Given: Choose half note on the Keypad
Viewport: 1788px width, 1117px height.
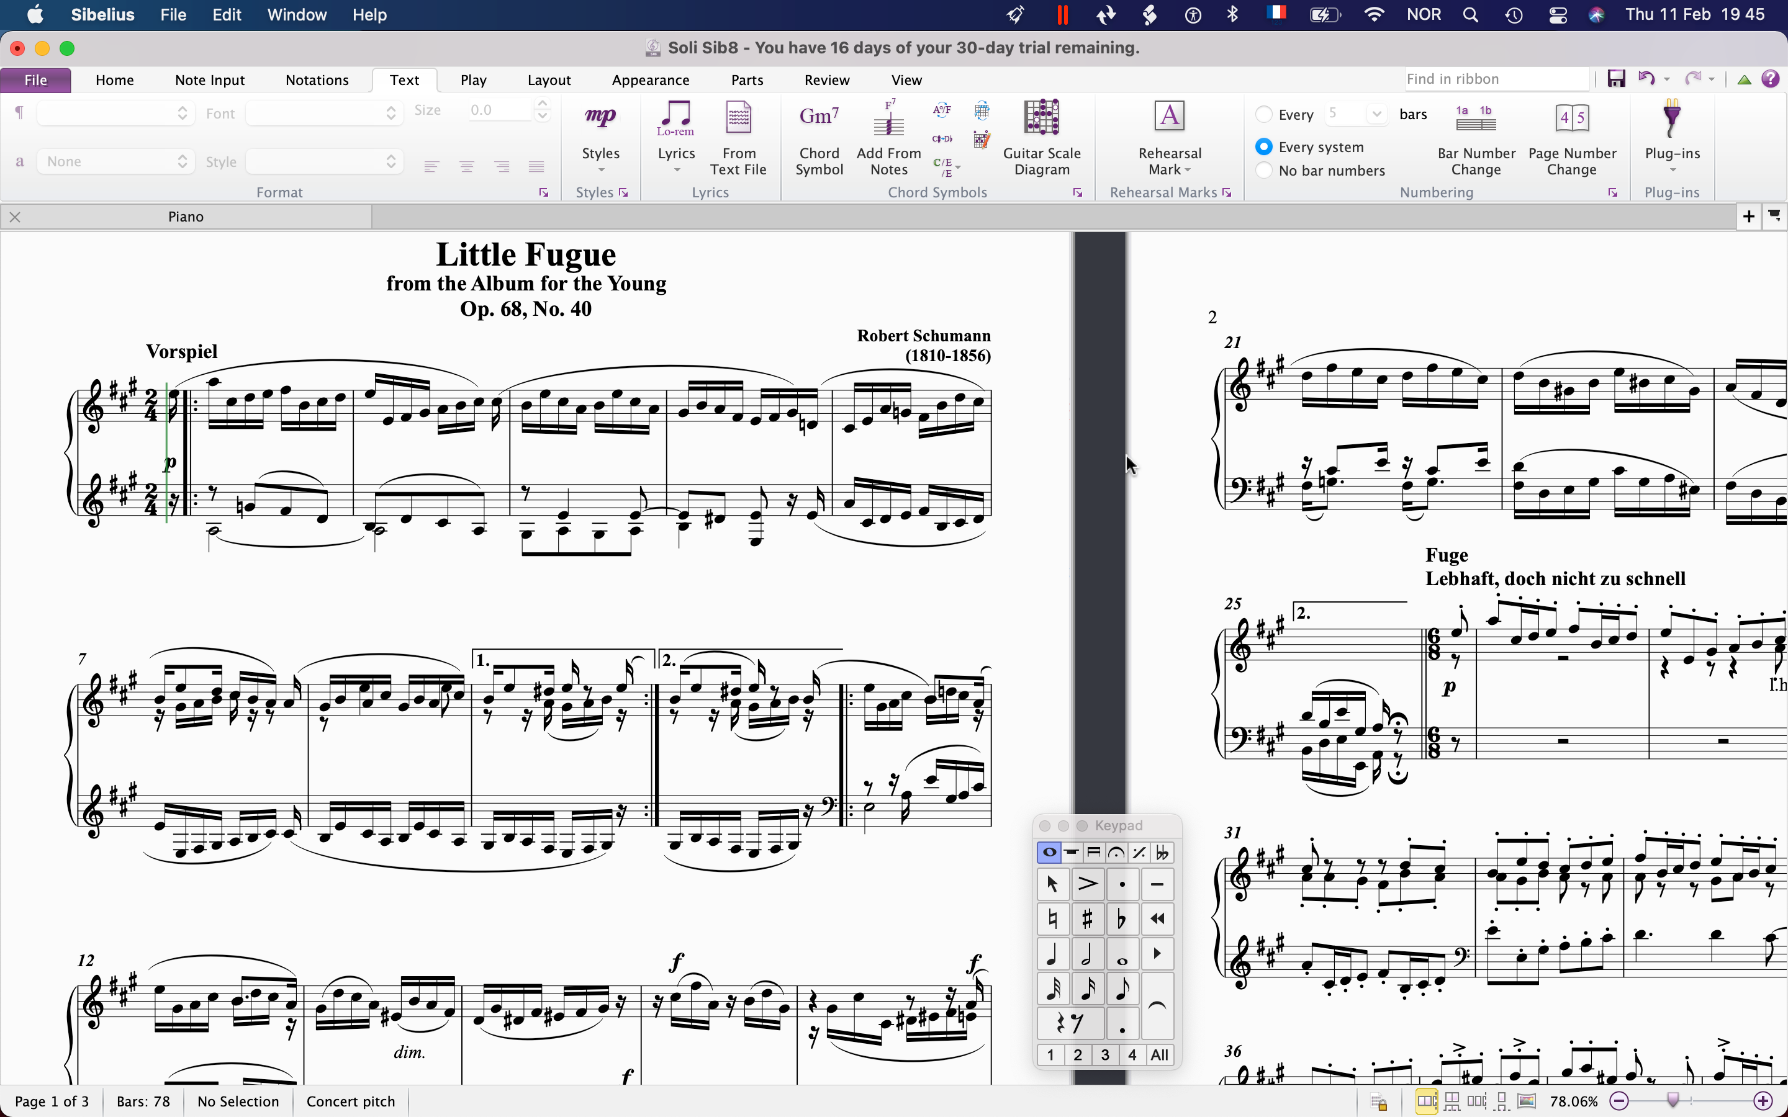Looking at the screenshot, I should (x=1087, y=953).
